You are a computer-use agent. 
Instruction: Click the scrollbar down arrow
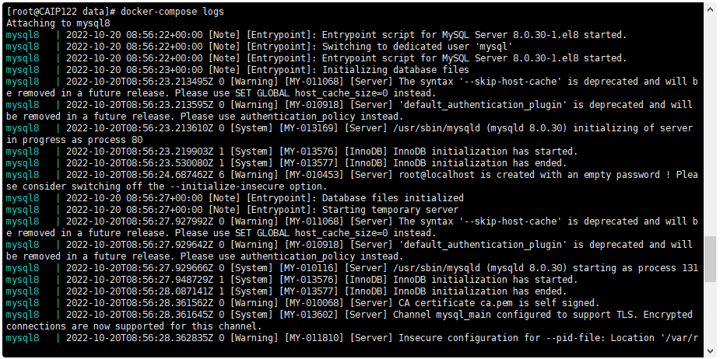(x=710, y=352)
